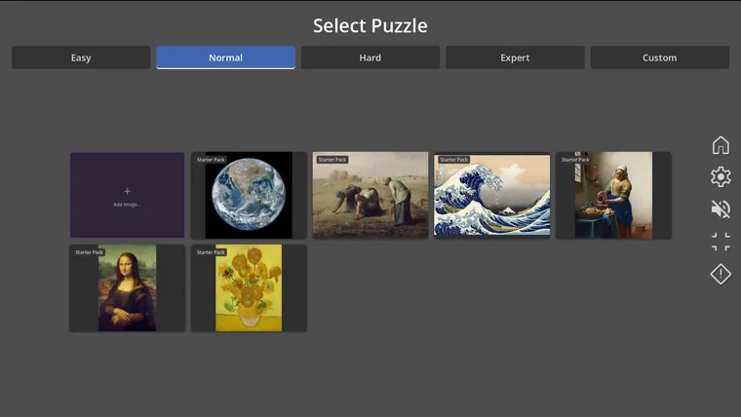This screenshot has width=741, height=417.
Task: Select the Mona Lisa puzzle
Action: tap(127, 287)
